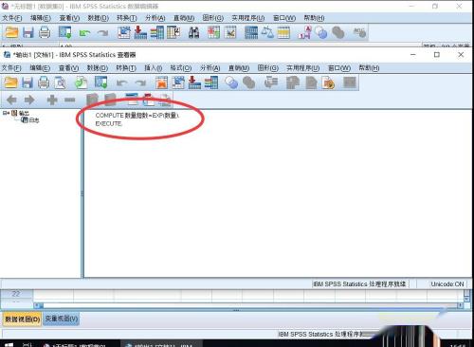Click Data Editor horizontal scrollbar track

[249, 305]
